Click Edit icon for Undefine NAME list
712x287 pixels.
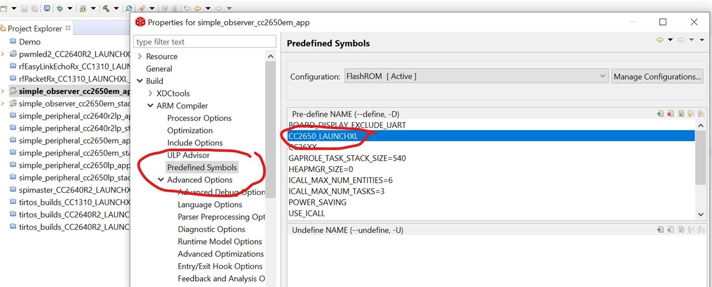681,230
